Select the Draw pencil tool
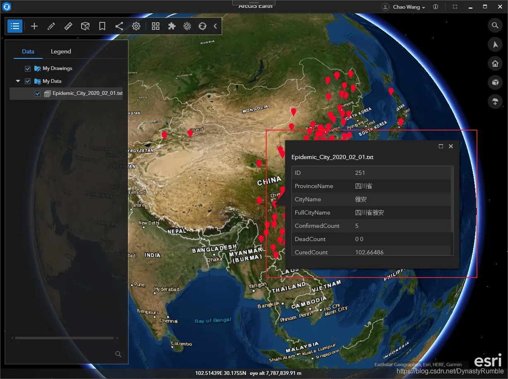Viewport: 508px width, 379px height. coord(51,26)
